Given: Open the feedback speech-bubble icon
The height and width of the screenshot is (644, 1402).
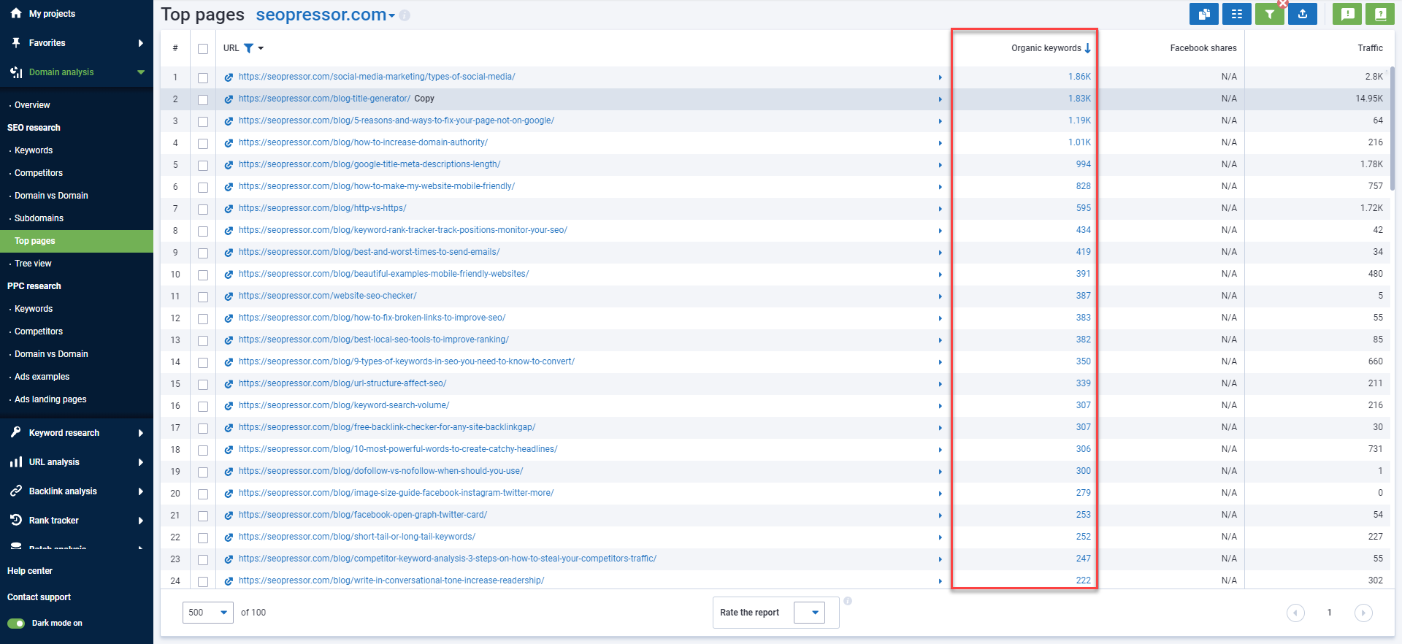Looking at the screenshot, I should point(1347,14).
